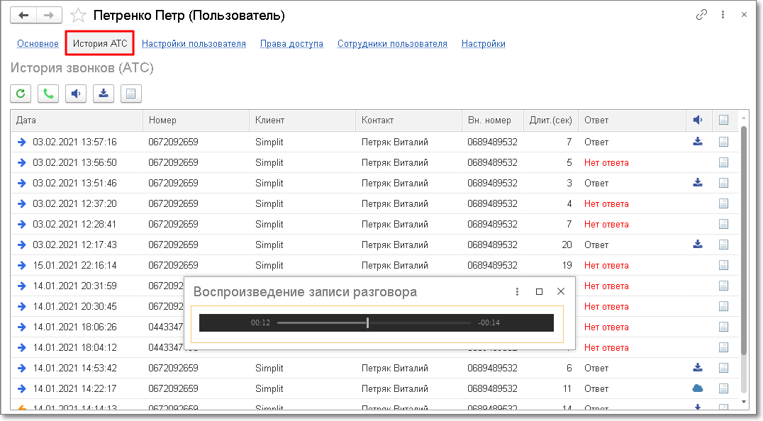Image resolution: width=763 pixels, height=421 pixels.
Task: Maximize the playback dialog window
Action: pyautogui.click(x=539, y=291)
